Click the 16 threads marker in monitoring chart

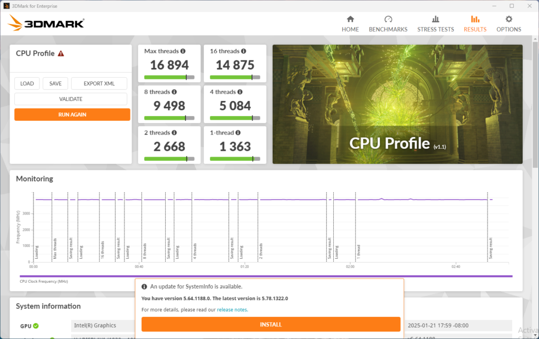[x=102, y=250]
